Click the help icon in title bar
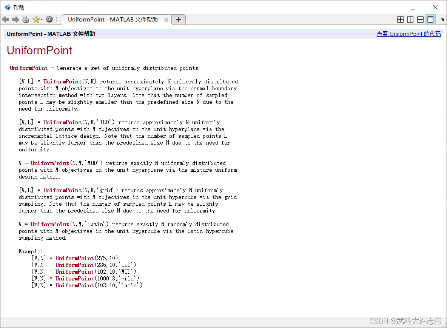The height and width of the screenshot is (328, 447). coord(8,7)
